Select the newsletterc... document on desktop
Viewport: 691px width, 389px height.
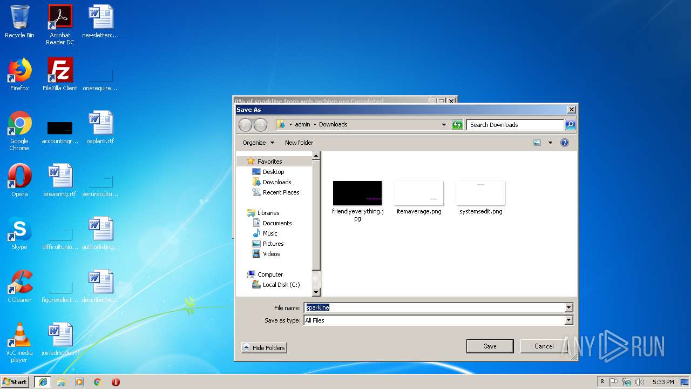(x=100, y=22)
